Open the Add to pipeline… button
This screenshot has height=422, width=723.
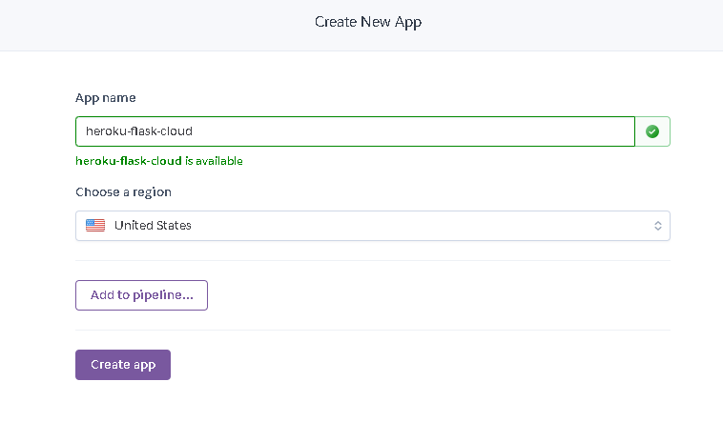click(x=141, y=295)
